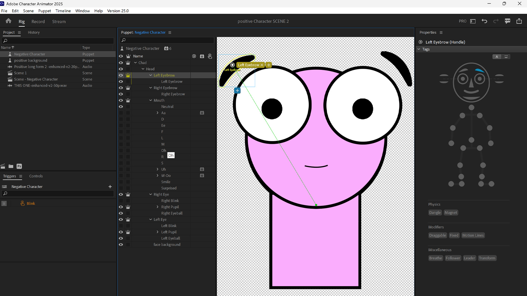Click the new scene clapboard icon
The height and width of the screenshot is (296, 527).
tap(3, 166)
